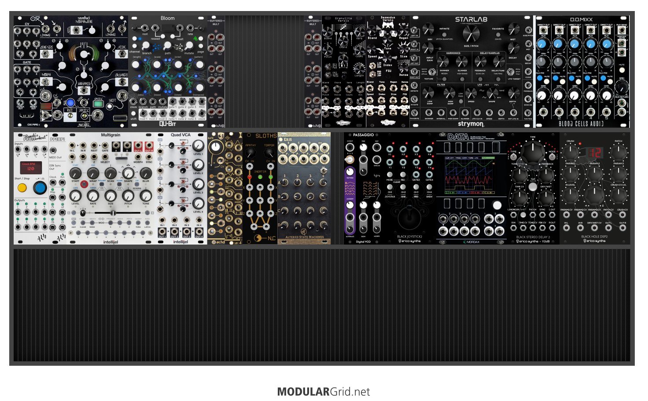
Task: Click the Quad VCA Level 4 knob
Action: (199, 204)
